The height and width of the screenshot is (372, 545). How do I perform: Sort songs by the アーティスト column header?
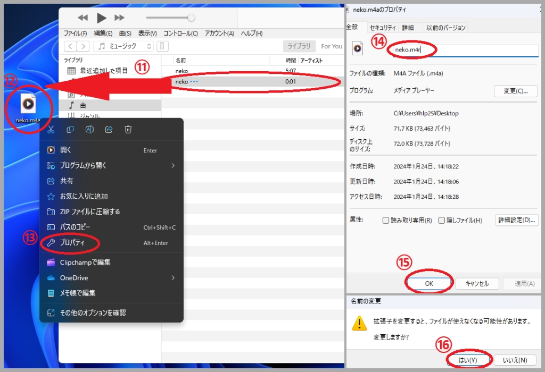pos(311,61)
